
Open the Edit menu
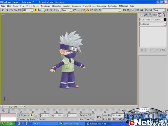9,6
